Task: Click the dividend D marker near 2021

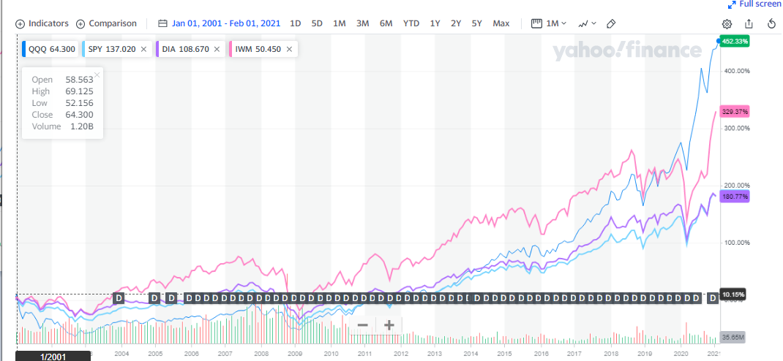Action: (713, 298)
